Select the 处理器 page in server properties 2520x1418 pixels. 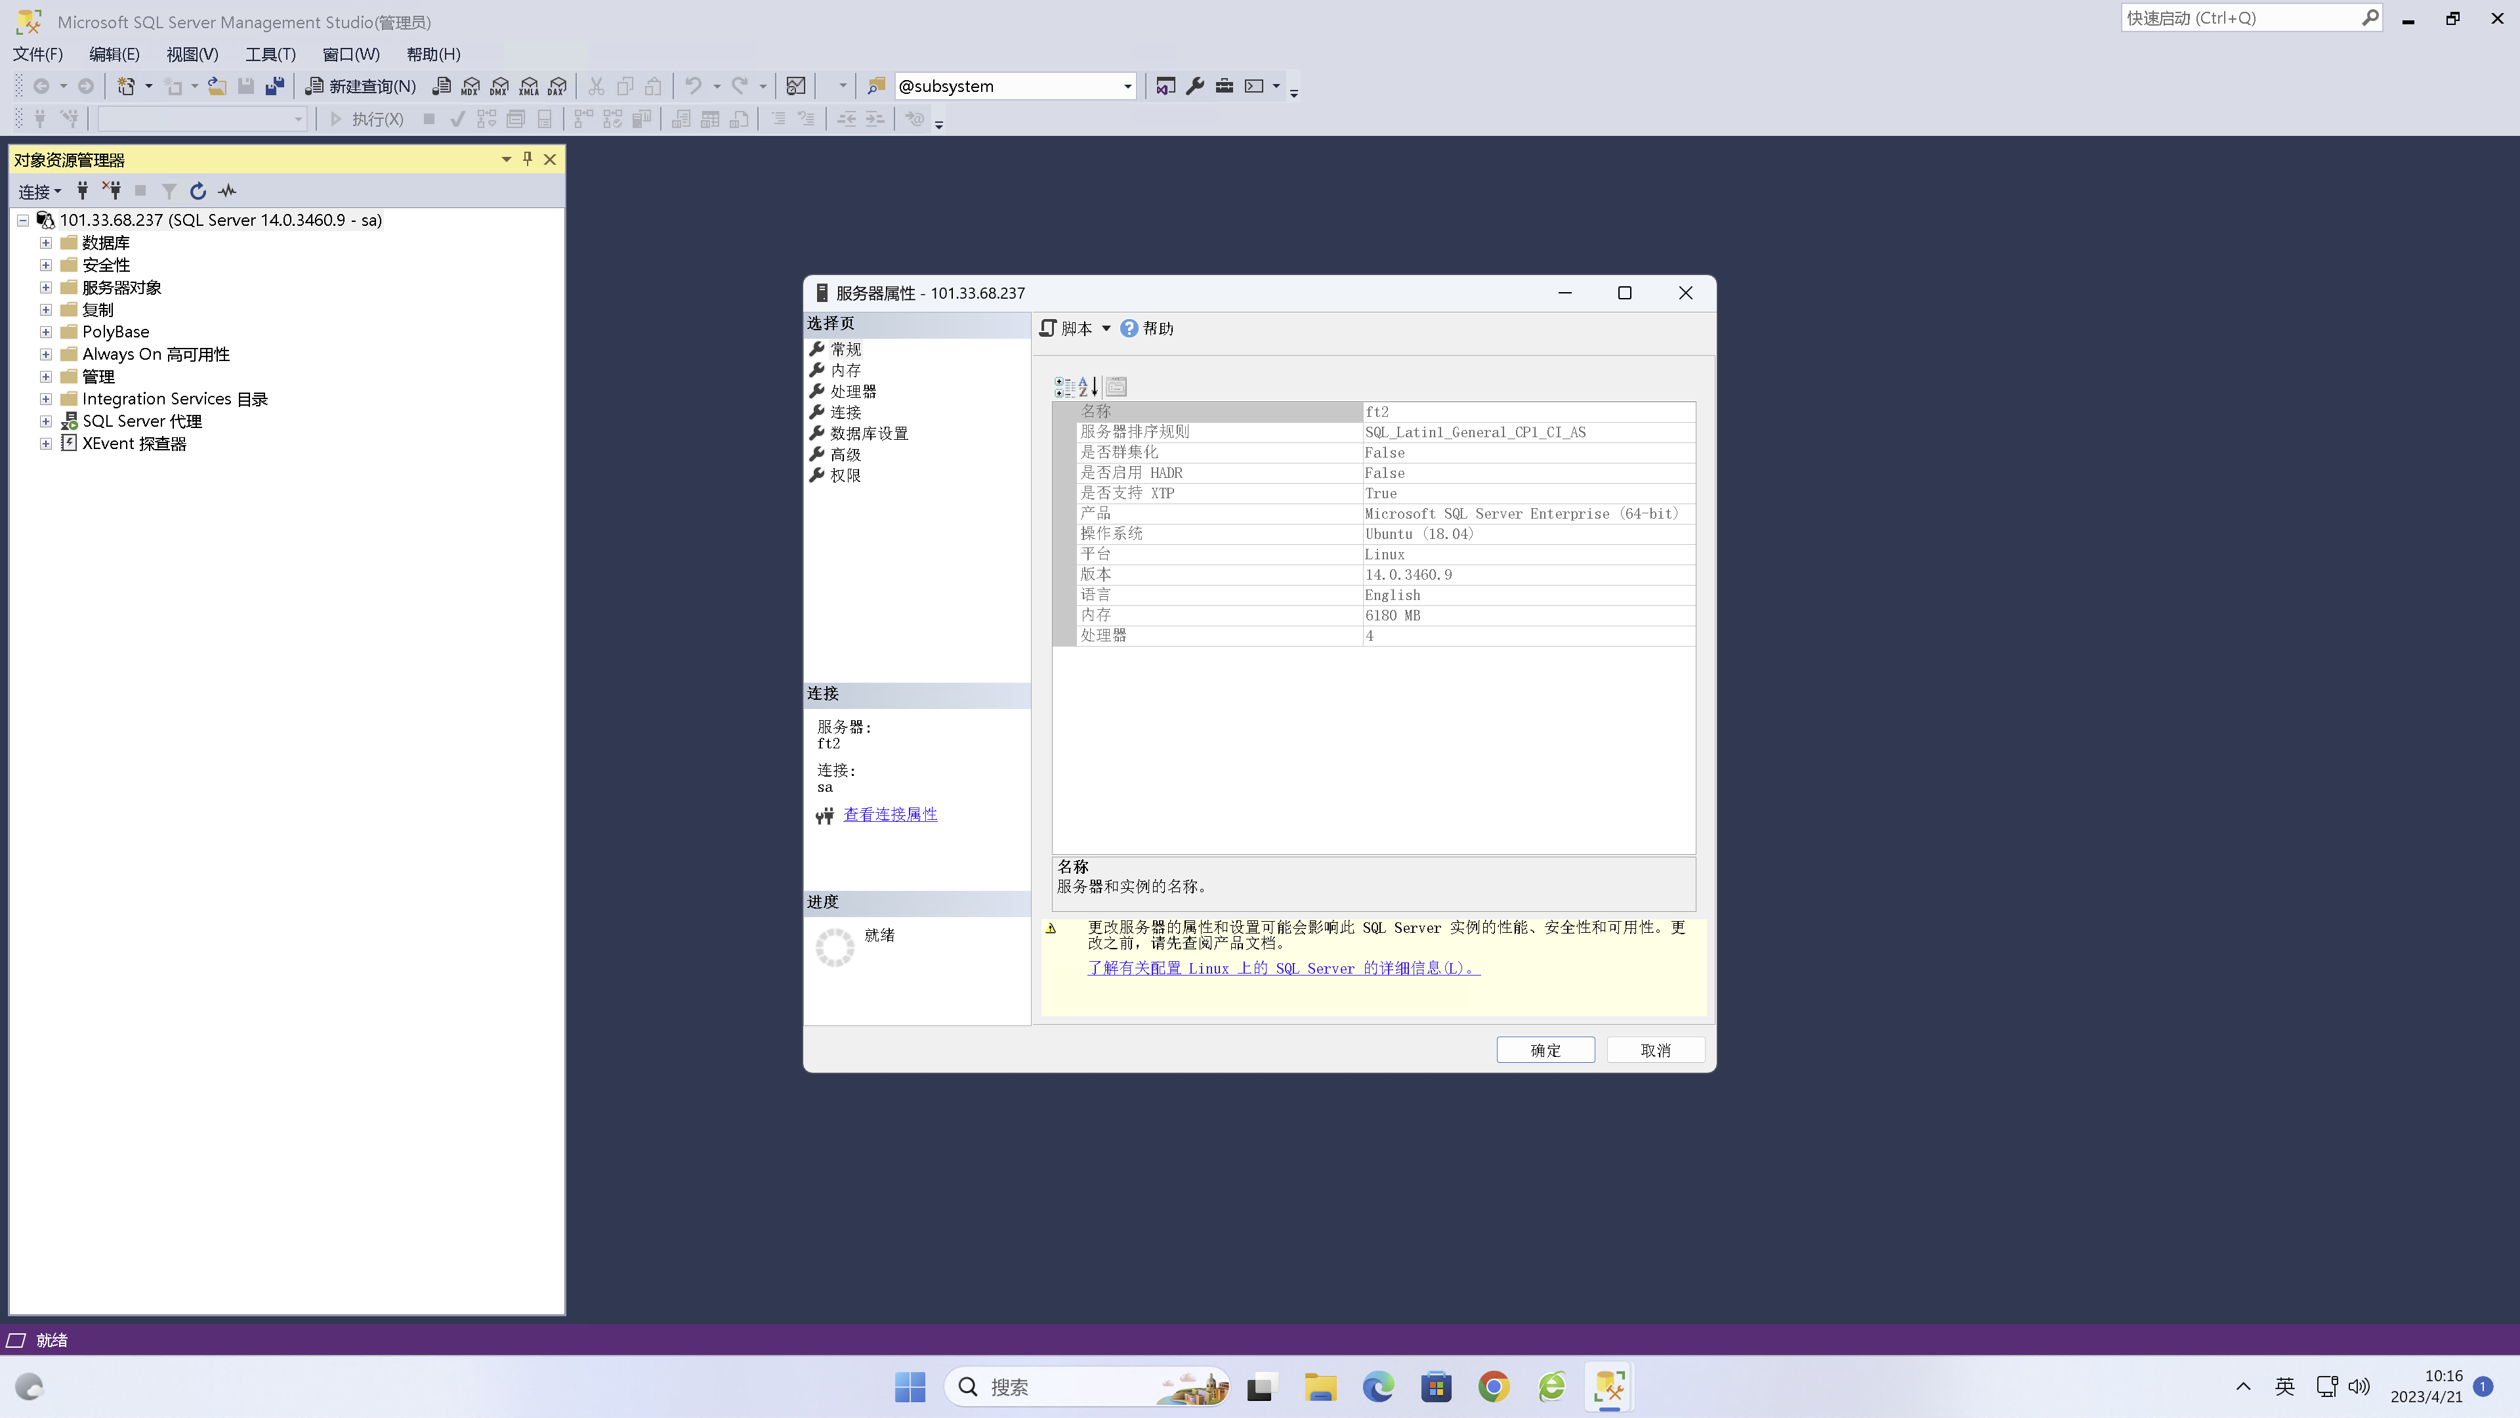click(x=853, y=391)
